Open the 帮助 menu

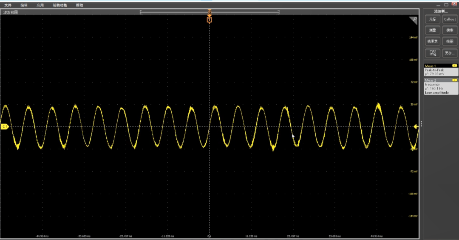79,5
